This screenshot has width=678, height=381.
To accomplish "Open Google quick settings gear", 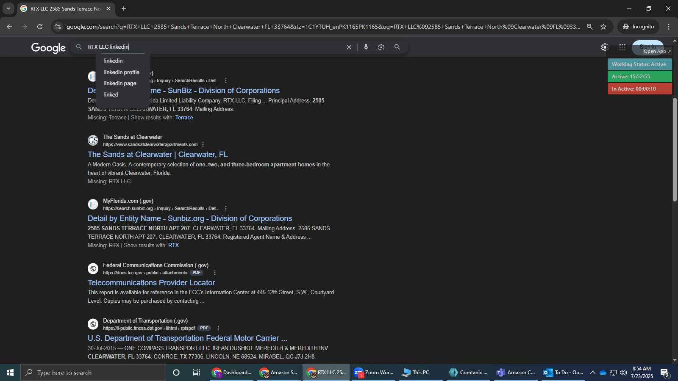I will pos(605,47).
